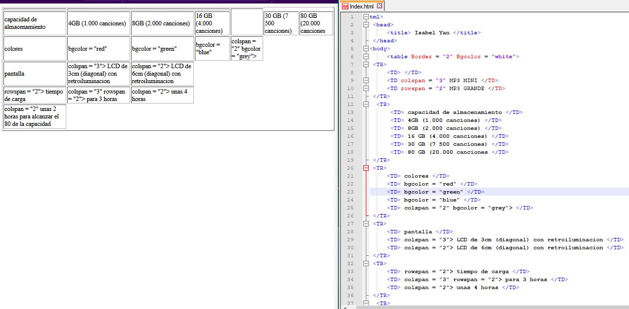Collapse the head tag fold on line 2

tap(366, 24)
